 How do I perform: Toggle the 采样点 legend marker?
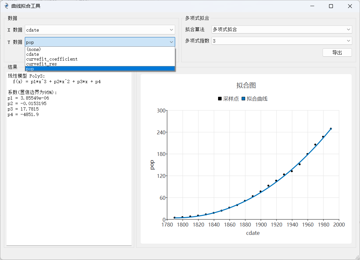click(x=220, y=99)
